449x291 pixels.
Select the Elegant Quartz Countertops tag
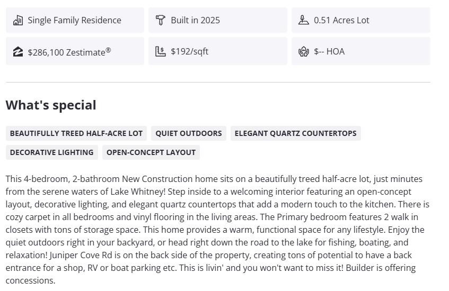295,133
